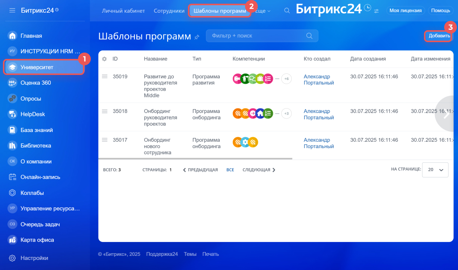Open the Опросы sidebar icon

pyautogui.click(x=12, y=99)
